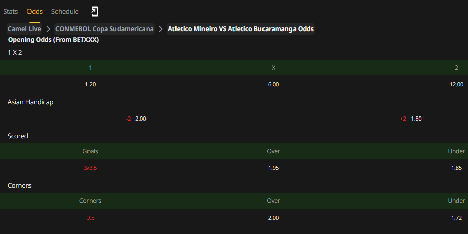Choose corners Under odds 1.72
Viewport: 468px width, 234px height.
point(456,218)
